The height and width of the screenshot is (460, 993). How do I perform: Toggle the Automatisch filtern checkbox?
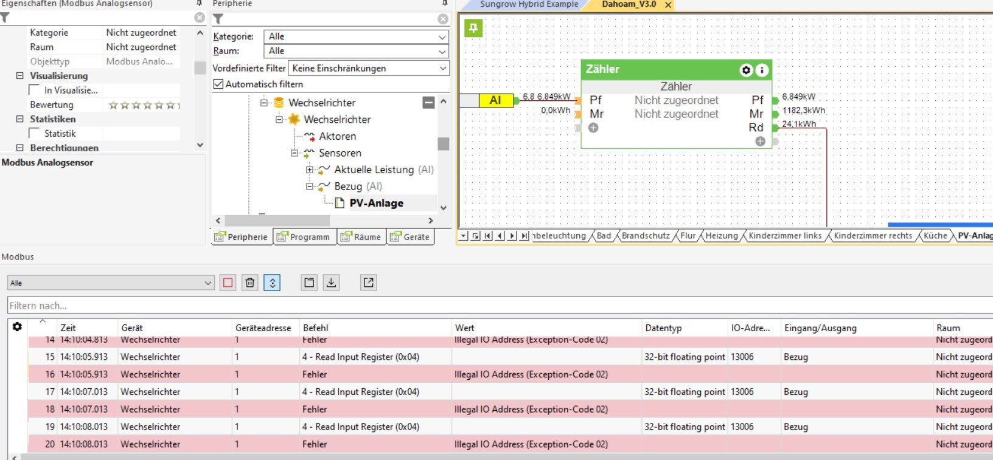pyautogui.click(x=218, y=84)
